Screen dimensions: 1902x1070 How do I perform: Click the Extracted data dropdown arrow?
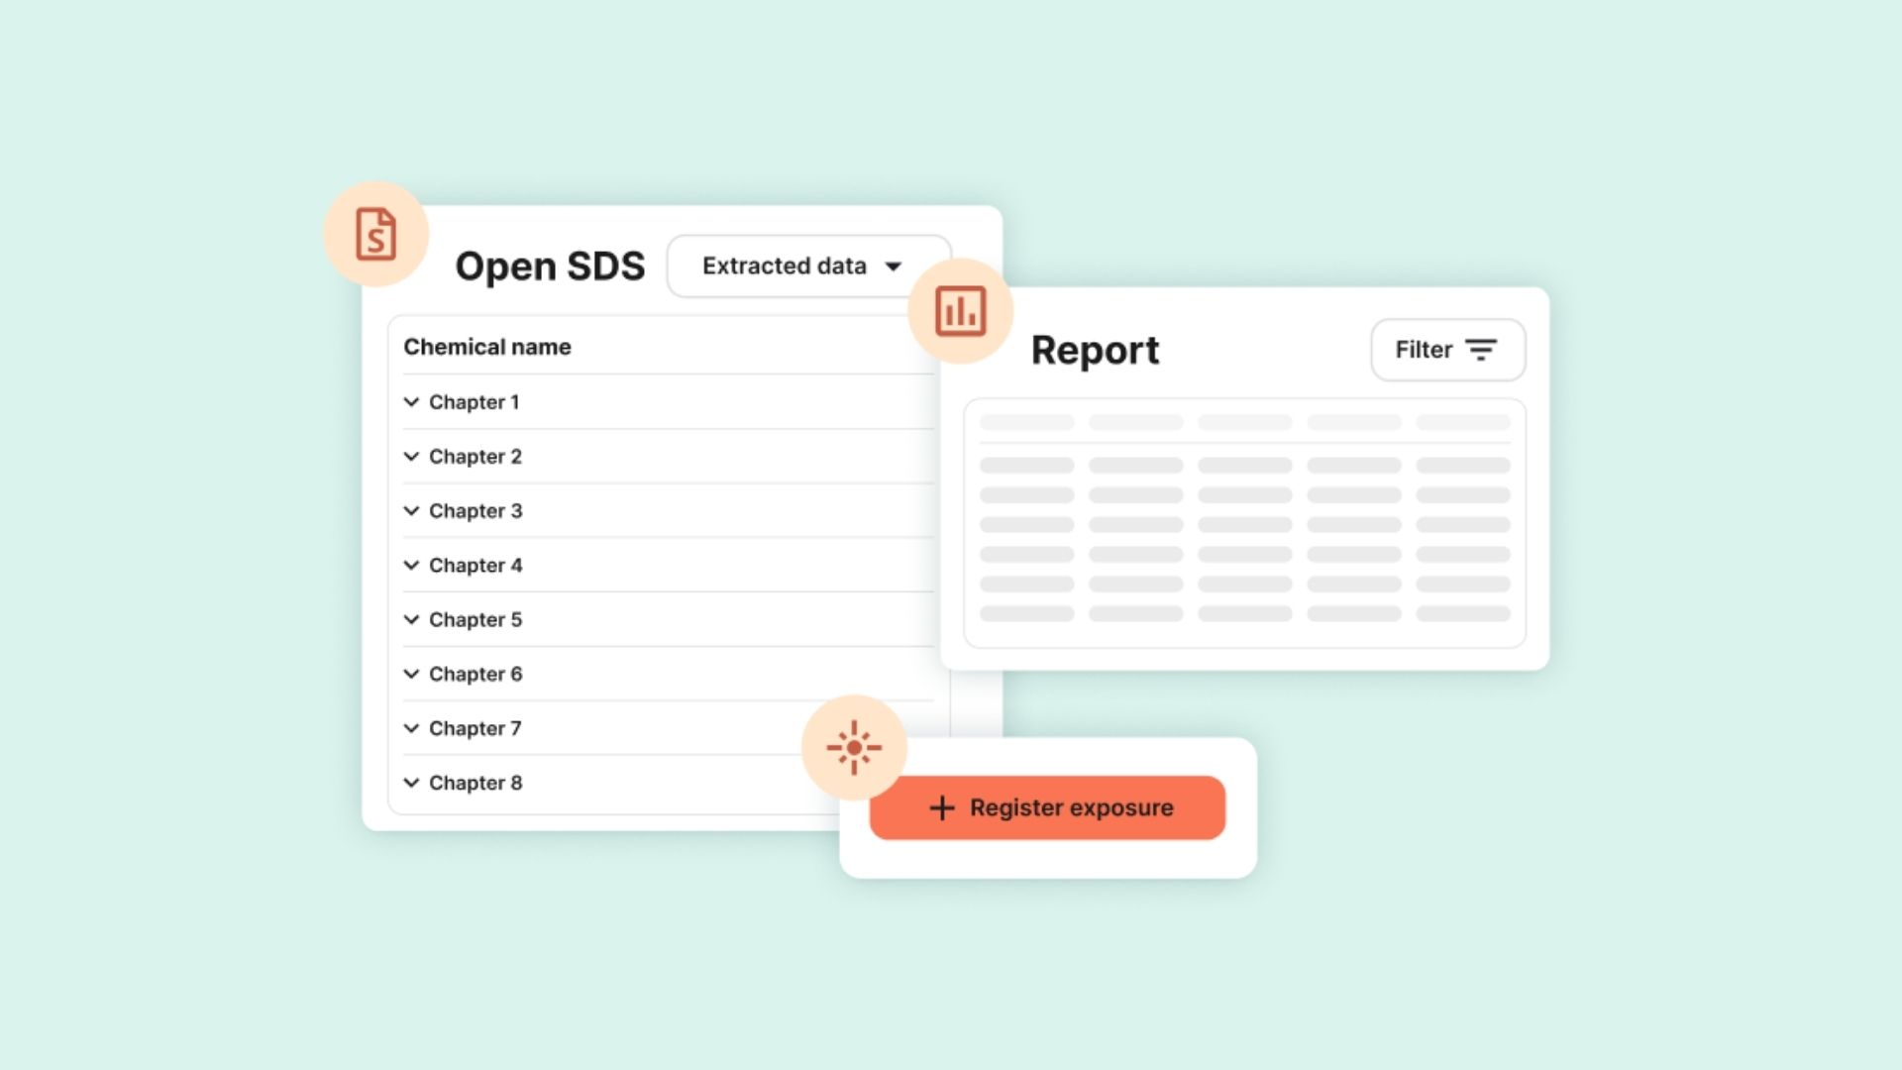point(894,267)
